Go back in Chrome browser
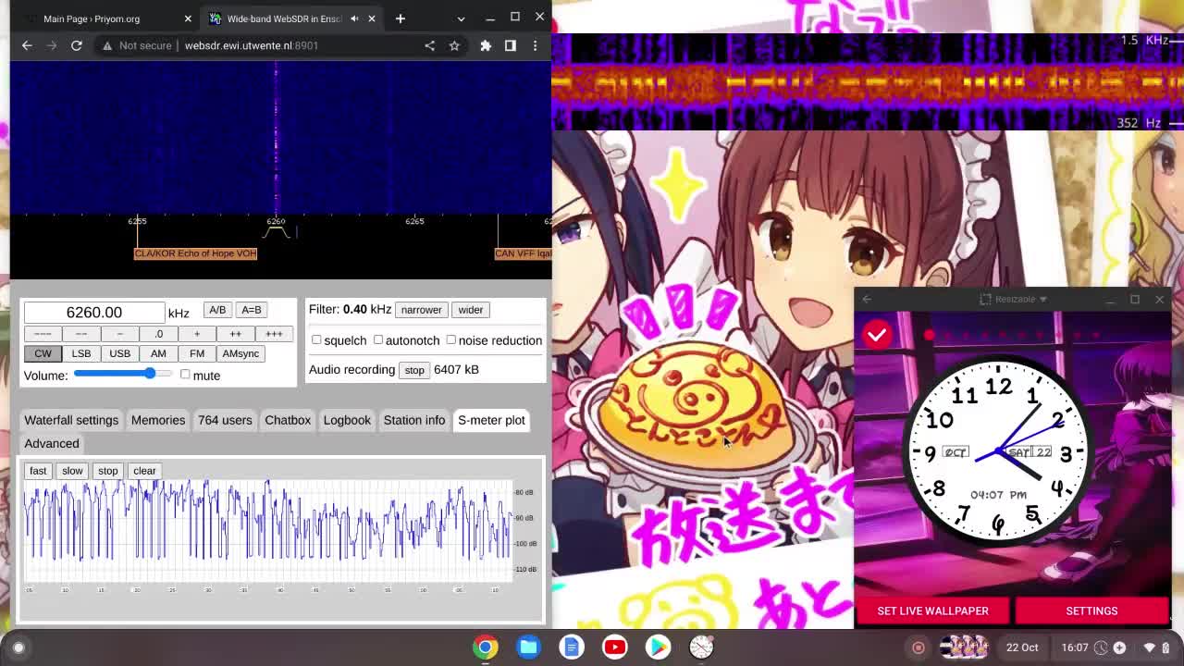The height and width of the screenshot is (666, 1184). (27, 45)
